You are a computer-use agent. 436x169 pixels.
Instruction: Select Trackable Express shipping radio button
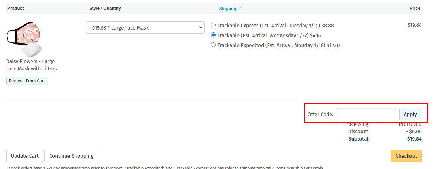[x=213, y=25]
